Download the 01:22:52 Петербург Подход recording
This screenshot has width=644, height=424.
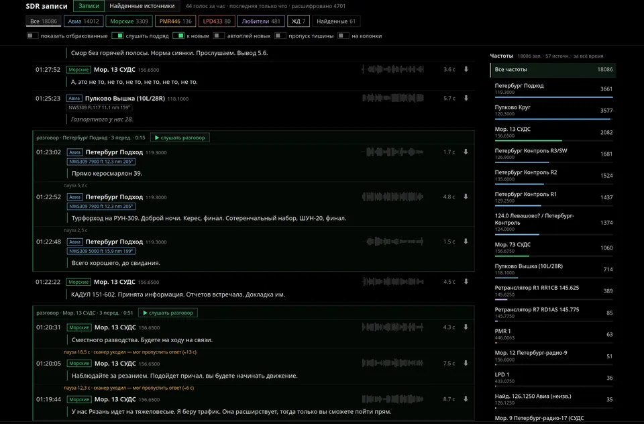[466, 197]
